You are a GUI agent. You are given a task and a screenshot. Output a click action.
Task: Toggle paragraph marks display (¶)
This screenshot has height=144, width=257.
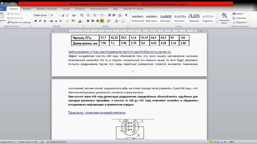(126, 15)
